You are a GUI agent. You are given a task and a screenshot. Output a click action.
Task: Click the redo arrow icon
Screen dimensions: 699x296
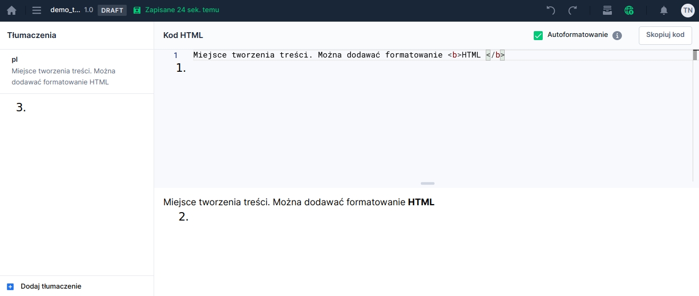(573, 10)
